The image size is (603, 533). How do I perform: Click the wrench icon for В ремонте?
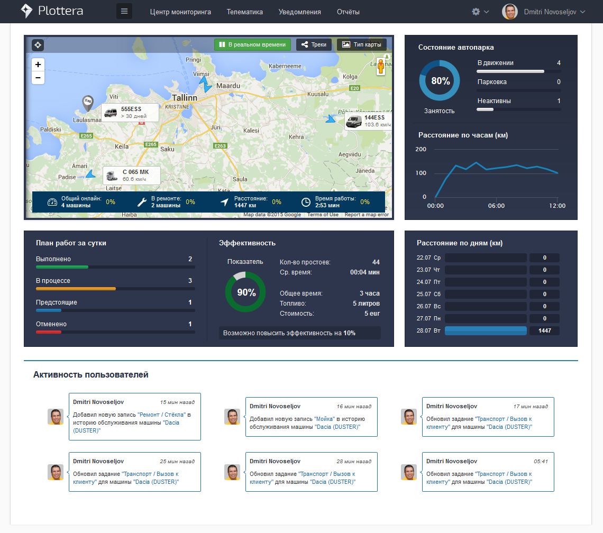coord(142,203)
